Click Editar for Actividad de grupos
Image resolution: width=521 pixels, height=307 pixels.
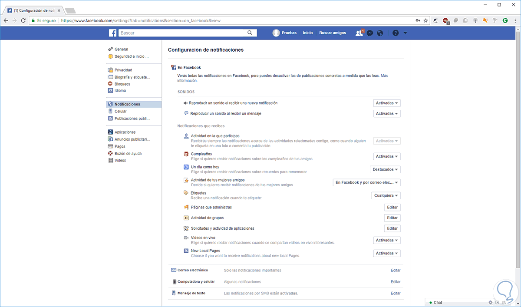[392, 218]
